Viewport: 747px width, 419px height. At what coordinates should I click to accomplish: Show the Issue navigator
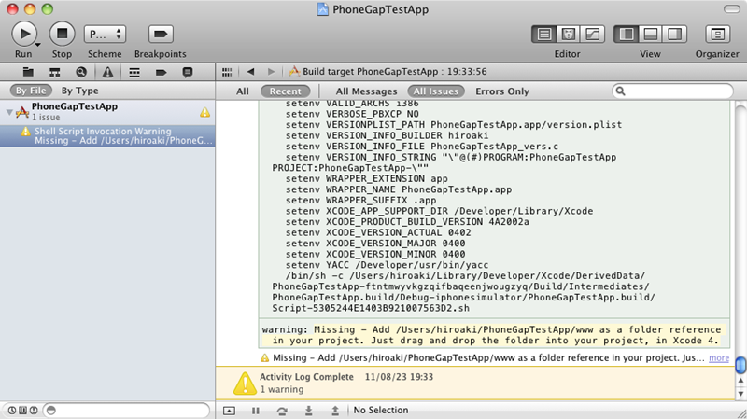(107, 72)
